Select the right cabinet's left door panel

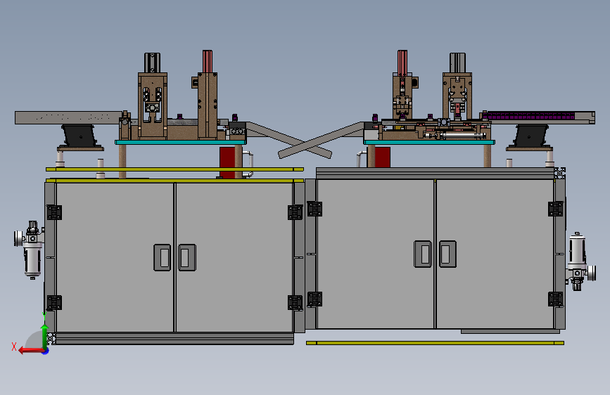coord(376,254)
